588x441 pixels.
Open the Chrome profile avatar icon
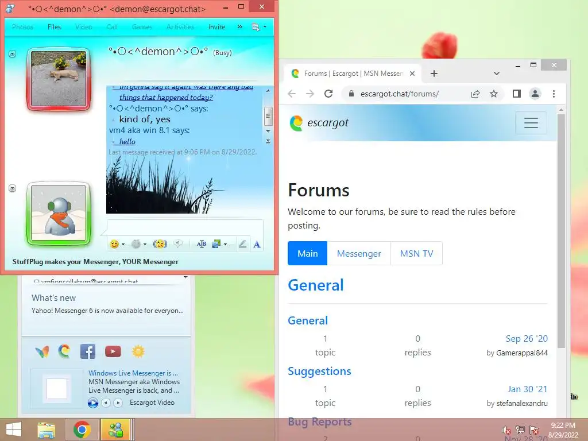point(535,94)
